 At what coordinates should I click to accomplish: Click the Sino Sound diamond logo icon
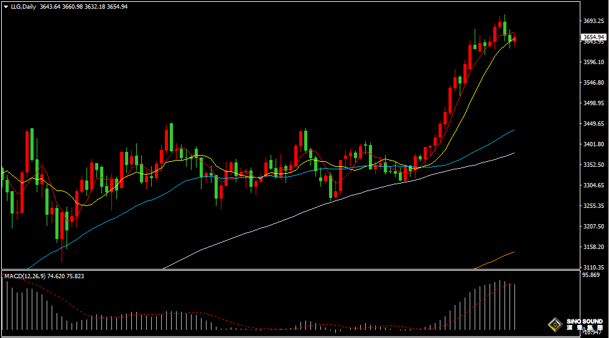556,324
